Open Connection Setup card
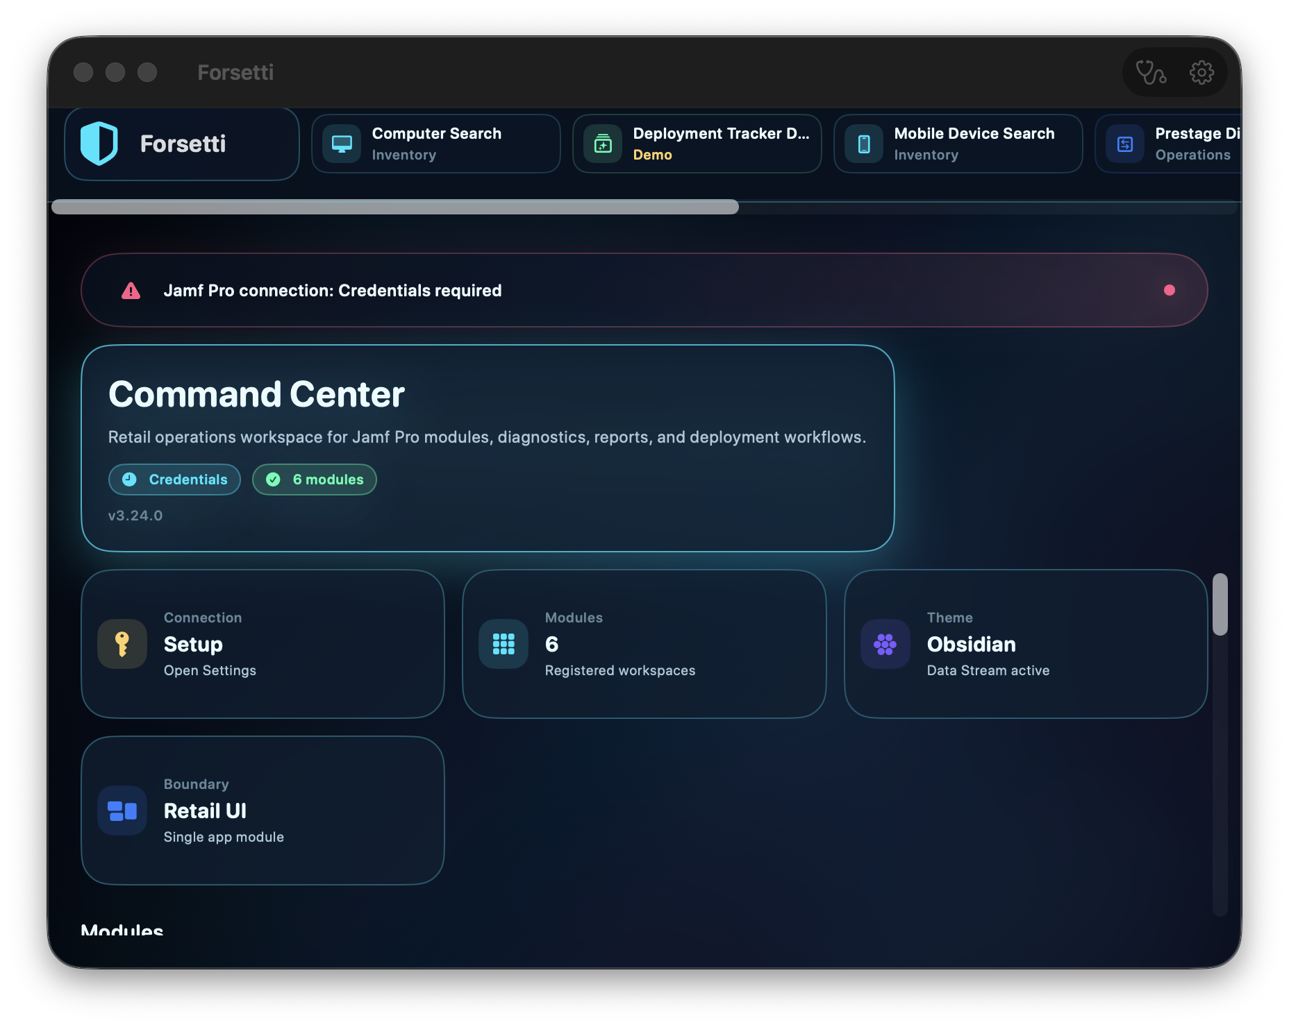 click(263, 644)
